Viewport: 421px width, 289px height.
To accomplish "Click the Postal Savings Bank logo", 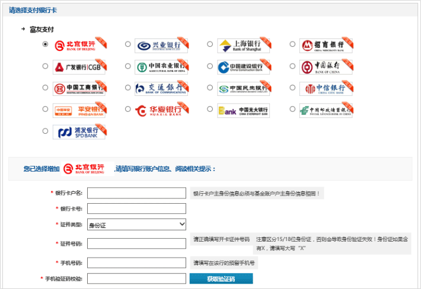I will point(326,110).
